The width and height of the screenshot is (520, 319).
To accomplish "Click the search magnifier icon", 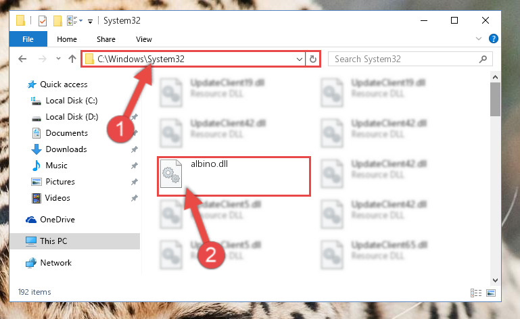I will click(x=483, y=59).
